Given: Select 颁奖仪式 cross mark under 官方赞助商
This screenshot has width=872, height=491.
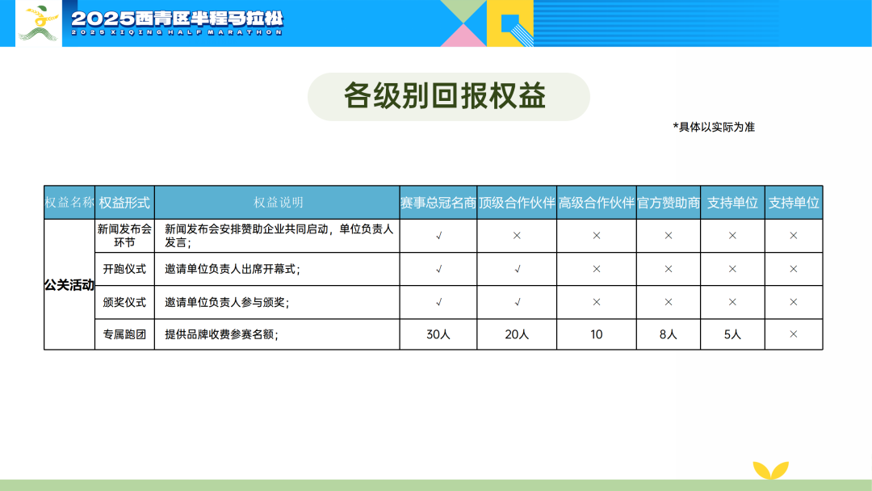Looking at the screenshot, I should (x=669, y=302).
